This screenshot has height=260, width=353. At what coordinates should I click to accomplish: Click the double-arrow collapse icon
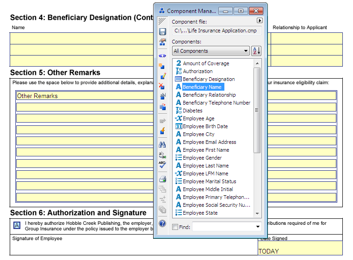point(162,56)
